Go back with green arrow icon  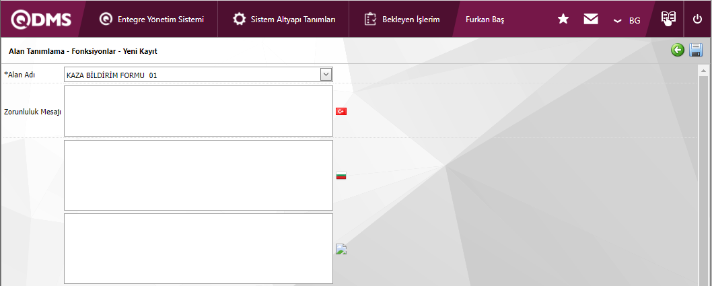click(678, 50)
